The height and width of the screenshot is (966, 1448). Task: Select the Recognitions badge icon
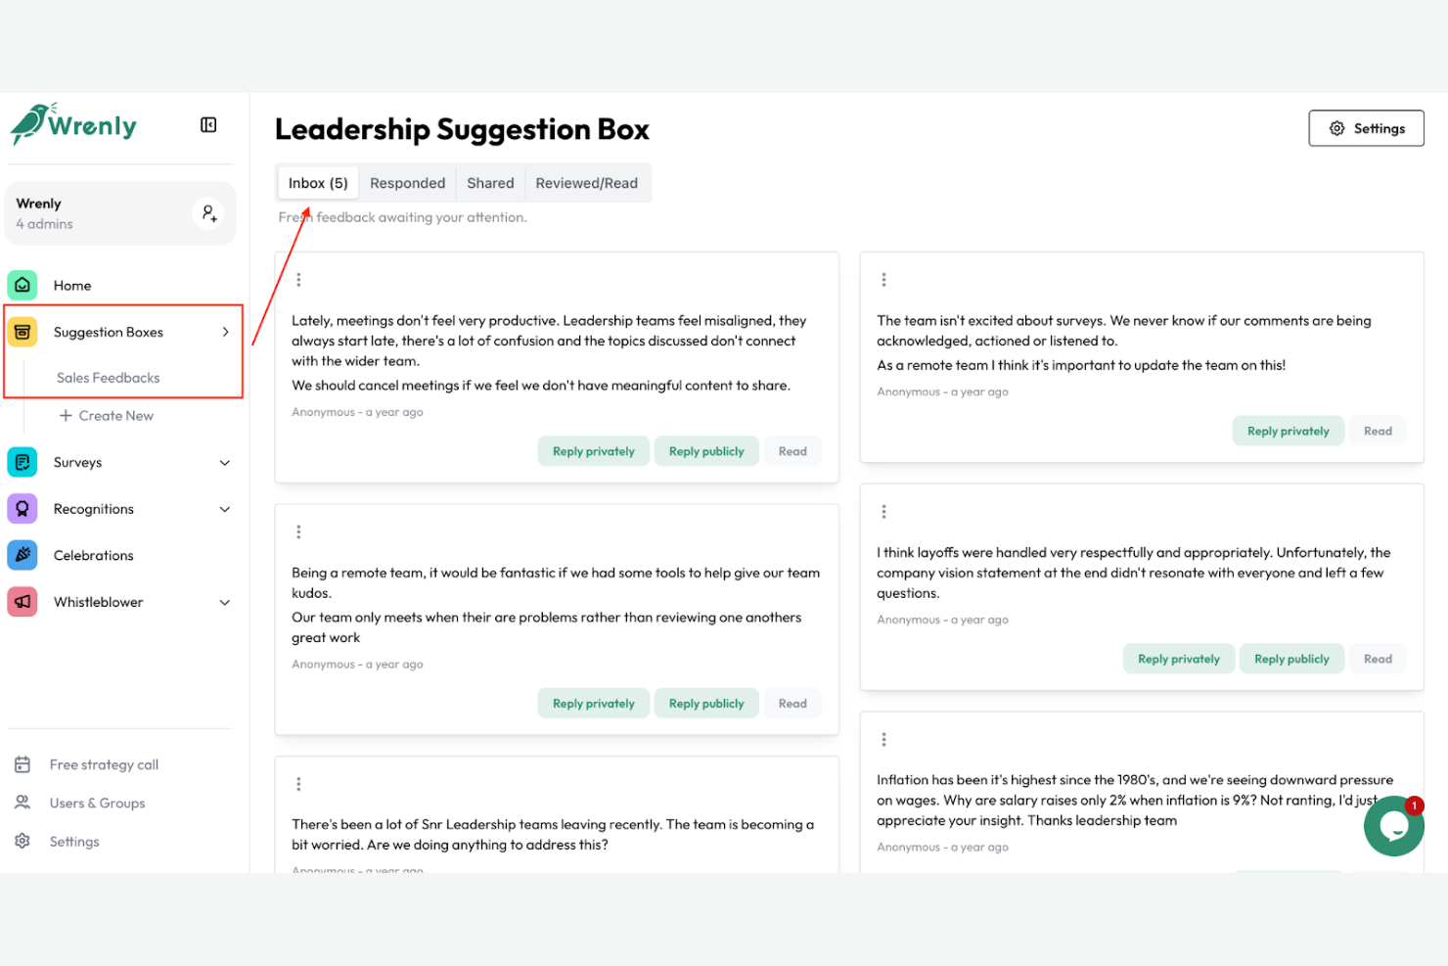pyautogui.click(x=22, y=508)
